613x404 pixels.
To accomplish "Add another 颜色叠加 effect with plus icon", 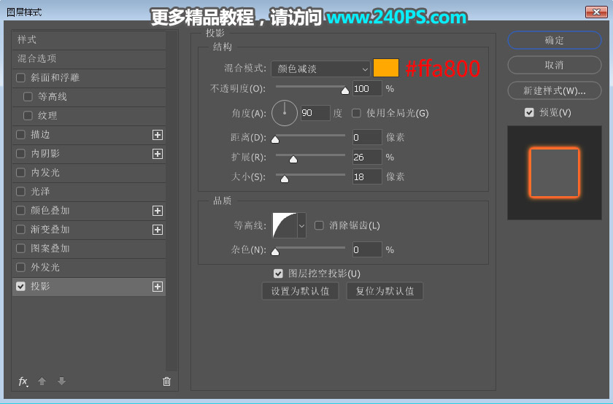I will (x=157, y=211).
